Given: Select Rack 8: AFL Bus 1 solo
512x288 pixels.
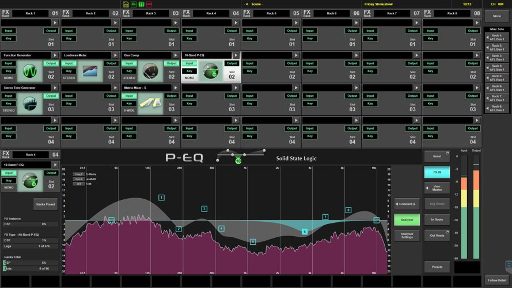Looking at the screenshot, I should pos(496,108).
